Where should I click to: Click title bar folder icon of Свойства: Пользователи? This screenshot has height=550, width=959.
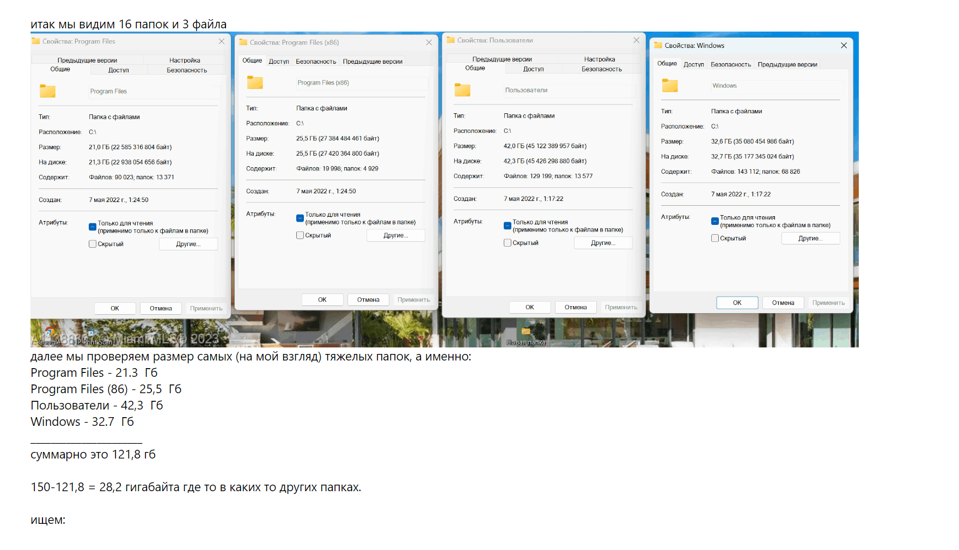[451, 40]
